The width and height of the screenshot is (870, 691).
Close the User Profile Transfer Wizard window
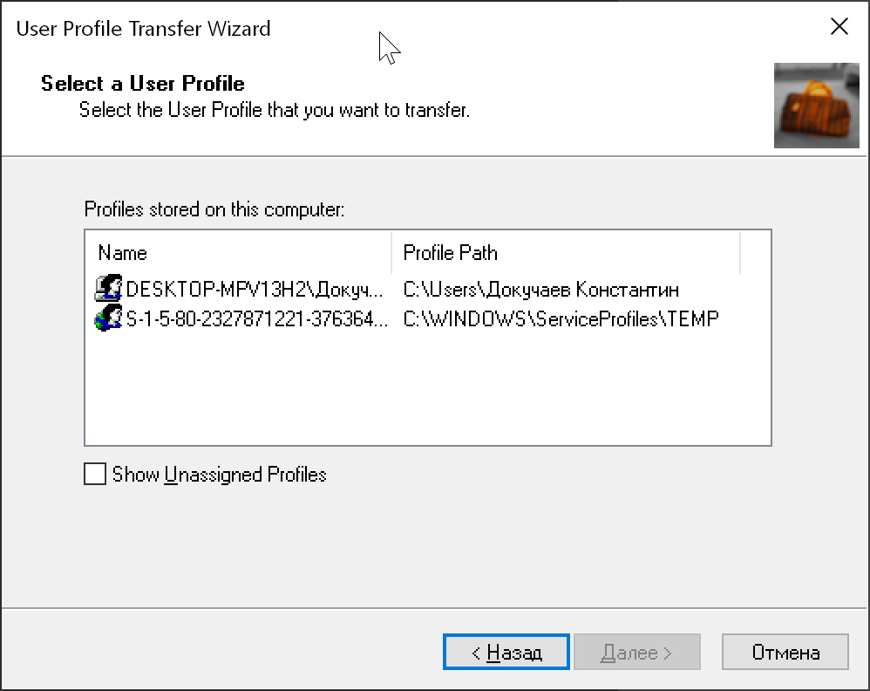point(839,26)
